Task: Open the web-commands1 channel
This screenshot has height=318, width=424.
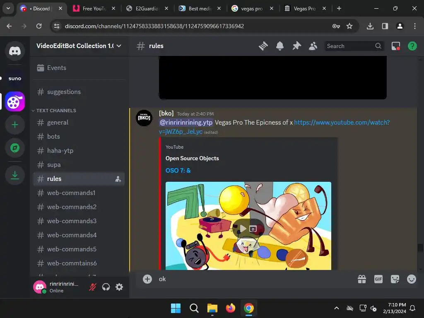Action: pyautogui.click(x=79, y=193)
